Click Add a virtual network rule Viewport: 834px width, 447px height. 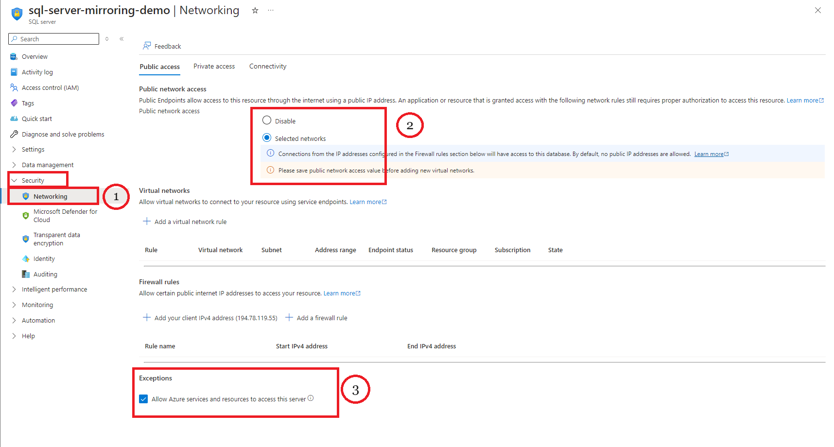click(185, 222)
